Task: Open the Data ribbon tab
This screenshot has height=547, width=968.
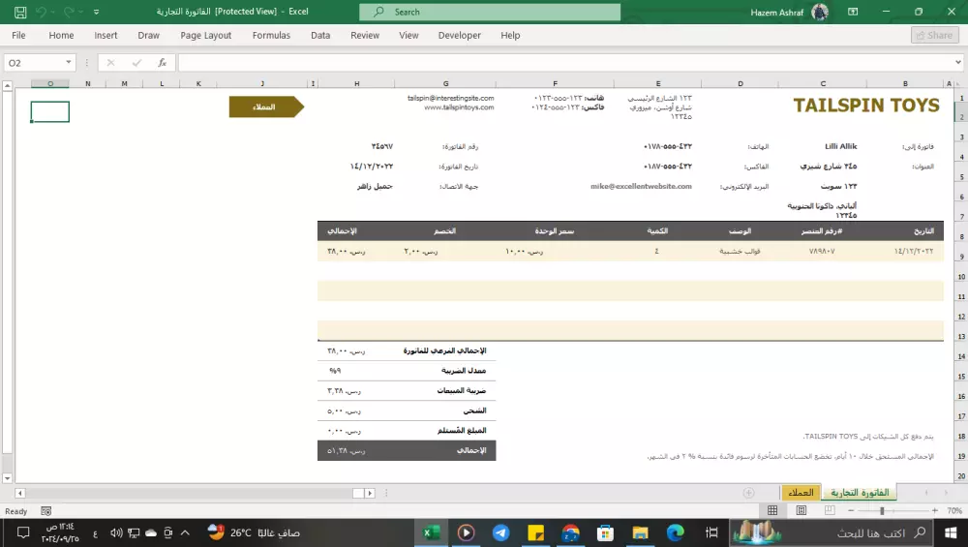Action: pyautogui.click(x=320, y=35)
